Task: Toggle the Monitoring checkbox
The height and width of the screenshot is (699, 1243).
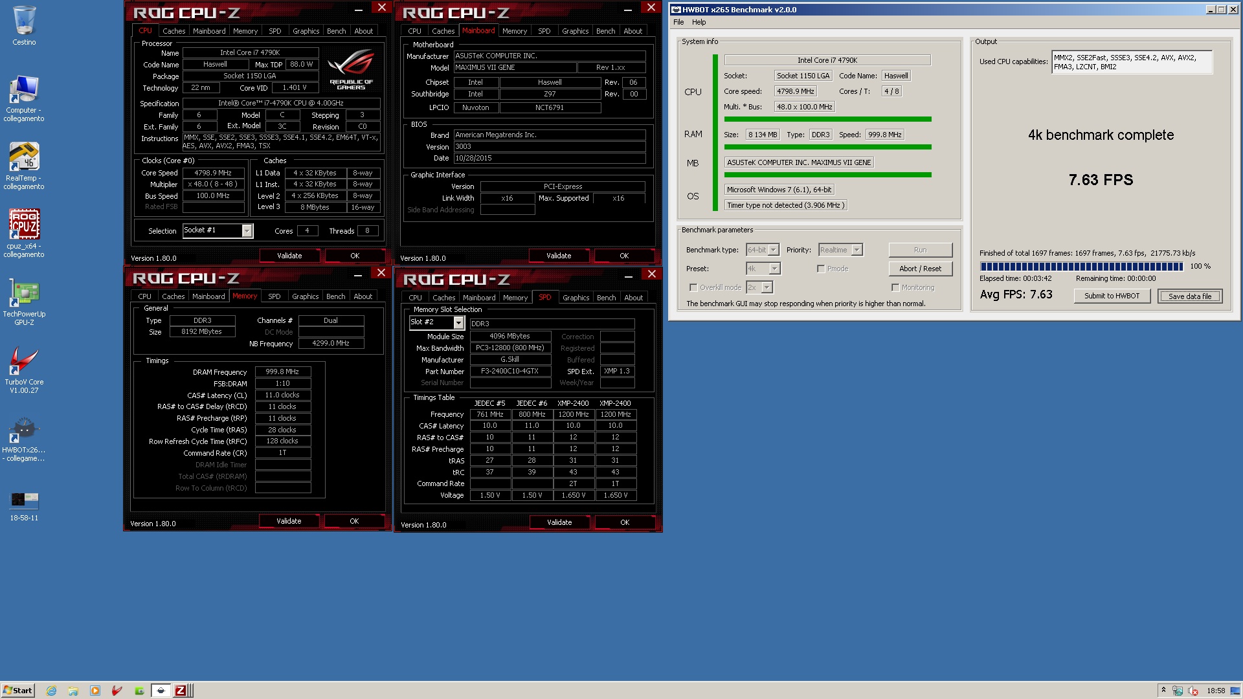Action: click(x=895, y=287)
